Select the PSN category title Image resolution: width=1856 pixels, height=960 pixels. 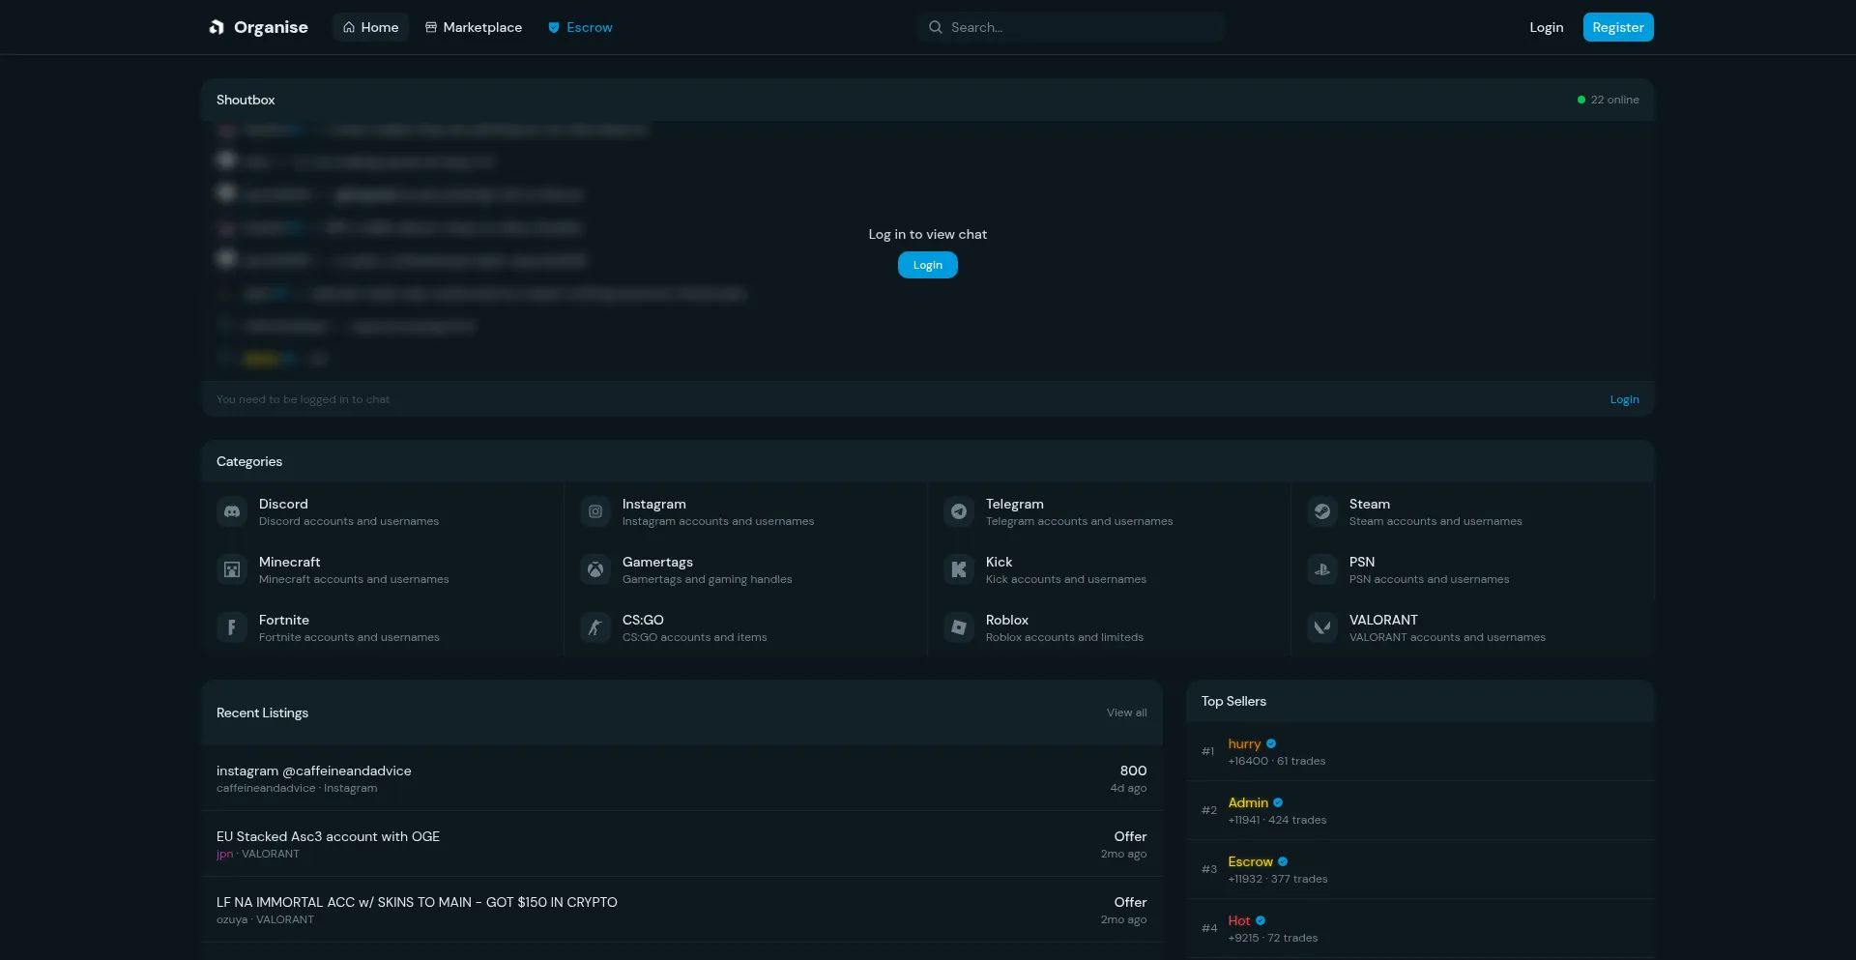[x=1362, y=562]
